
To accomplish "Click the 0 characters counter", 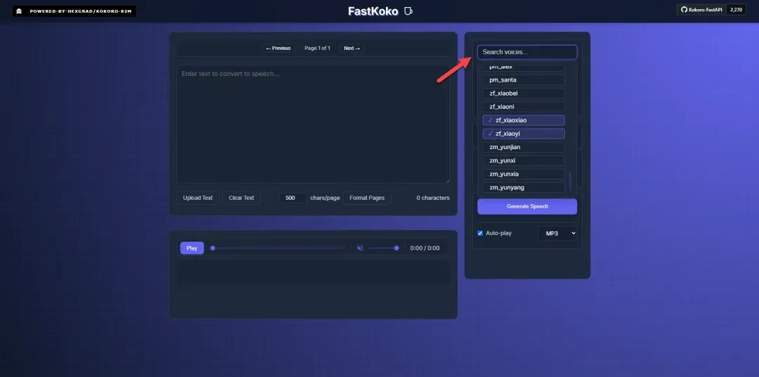I will (433, 198).
